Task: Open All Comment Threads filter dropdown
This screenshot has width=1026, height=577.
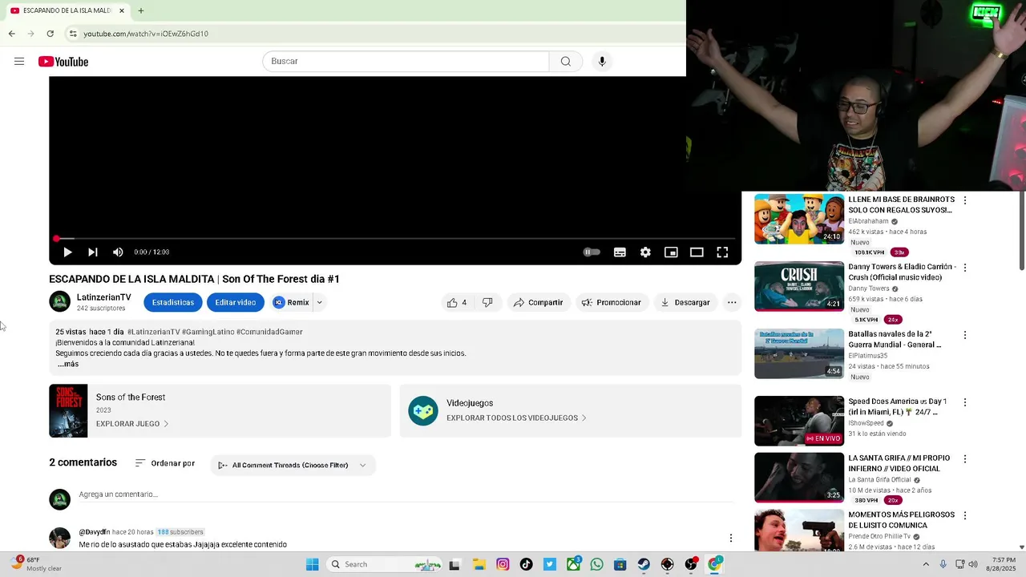Action: tap(293, 466)
